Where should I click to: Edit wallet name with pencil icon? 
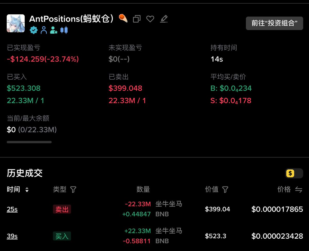pyautogui.click(x=164, y=19)
